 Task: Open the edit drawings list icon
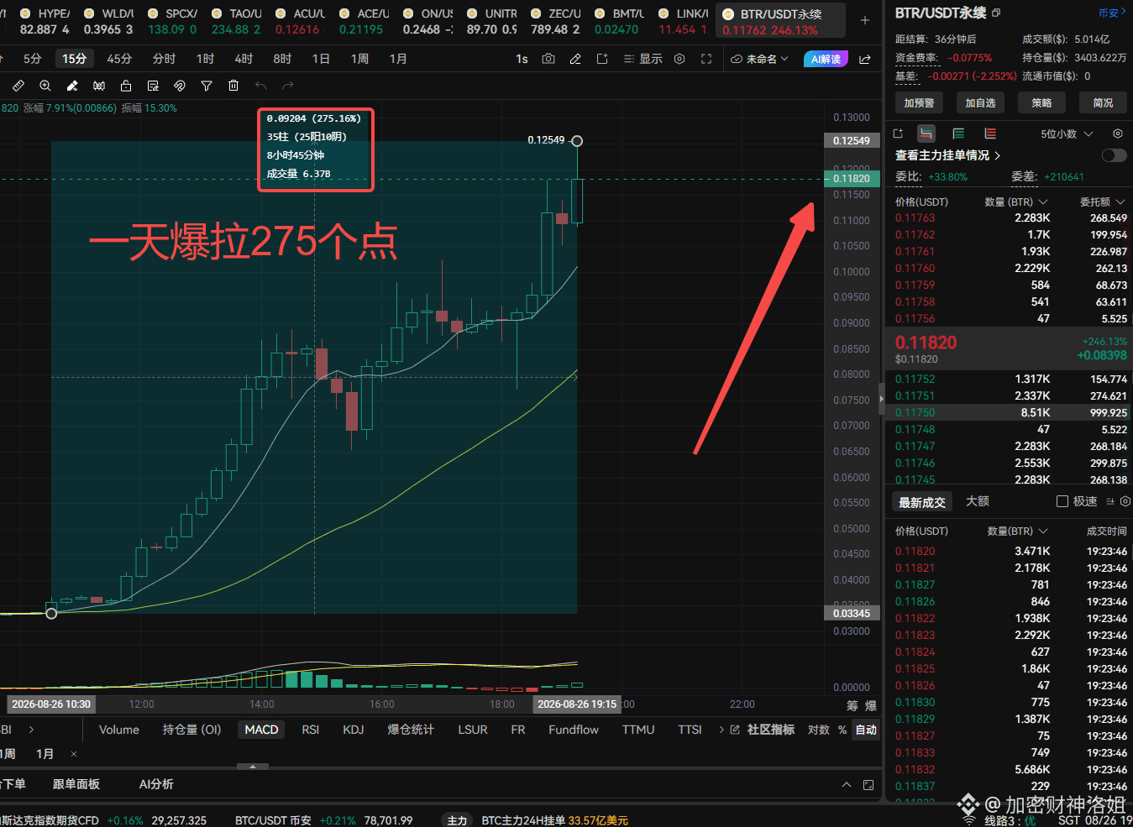[x=153, y=86]
